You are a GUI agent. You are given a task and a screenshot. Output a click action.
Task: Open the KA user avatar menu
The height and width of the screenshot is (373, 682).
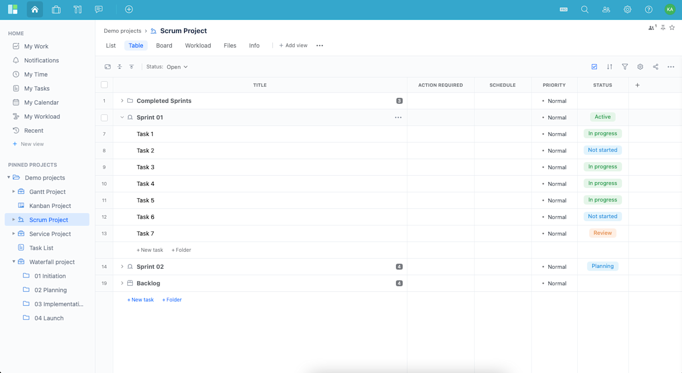(670, 9)
